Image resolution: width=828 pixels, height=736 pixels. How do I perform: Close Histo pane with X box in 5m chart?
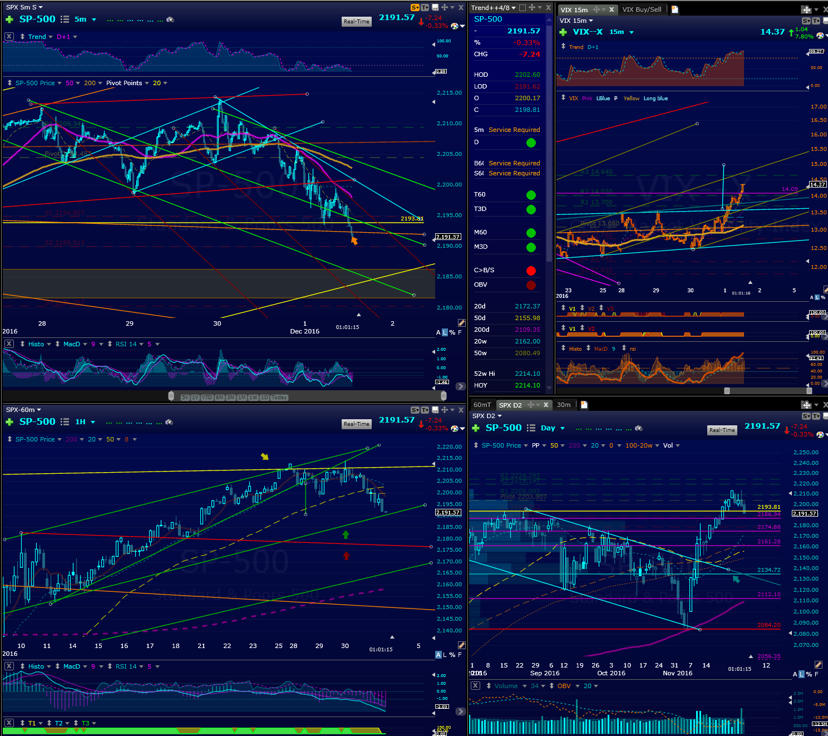click(x=9, y=344)
